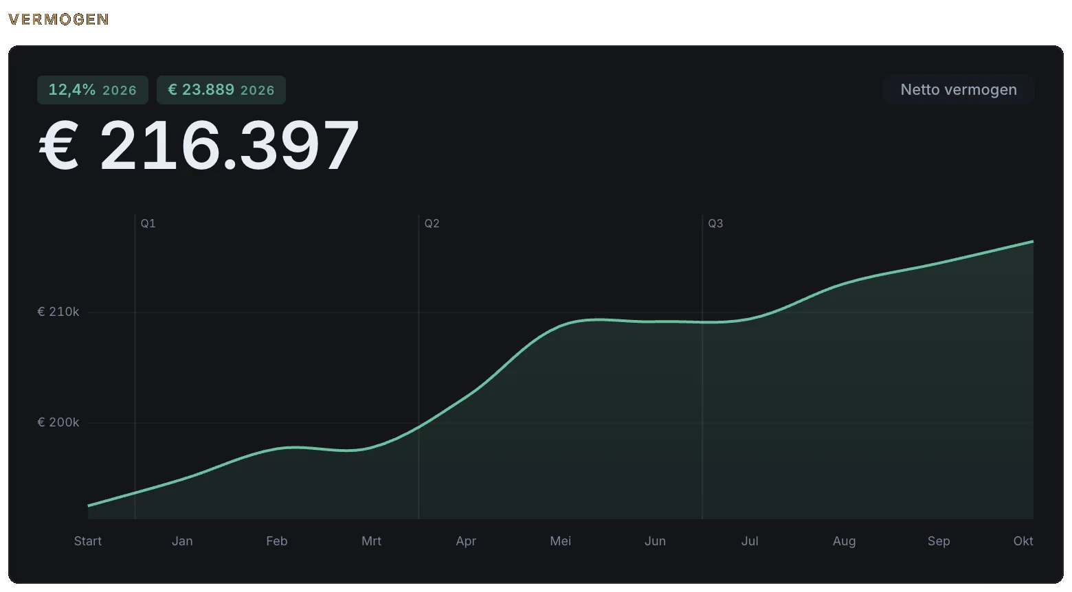Select the € 23.889 2026 badge
The height and width of the screenshot is (592, 1072).
(x=221, y=90)
